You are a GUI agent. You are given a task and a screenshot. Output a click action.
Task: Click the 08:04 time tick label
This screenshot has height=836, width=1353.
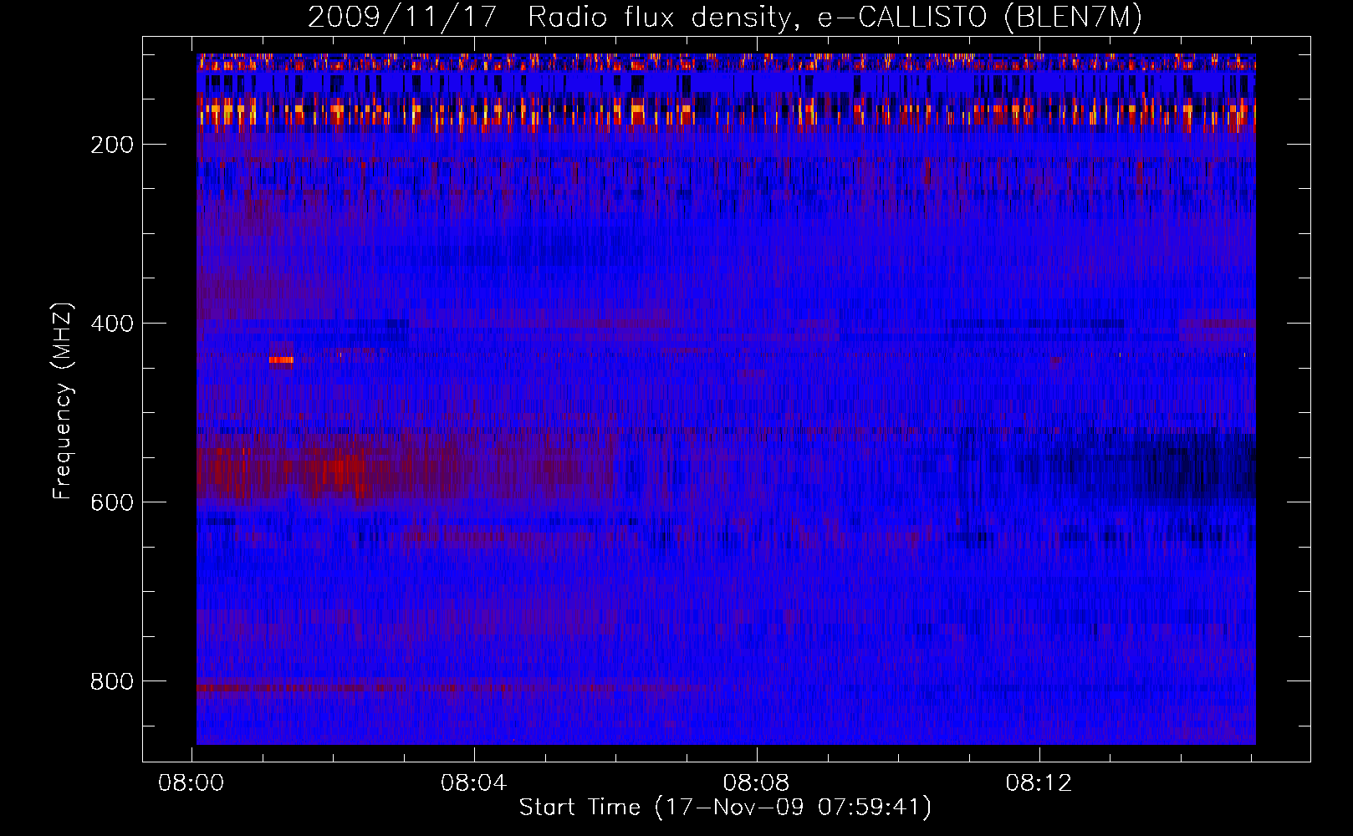click(x=474, y=783)
